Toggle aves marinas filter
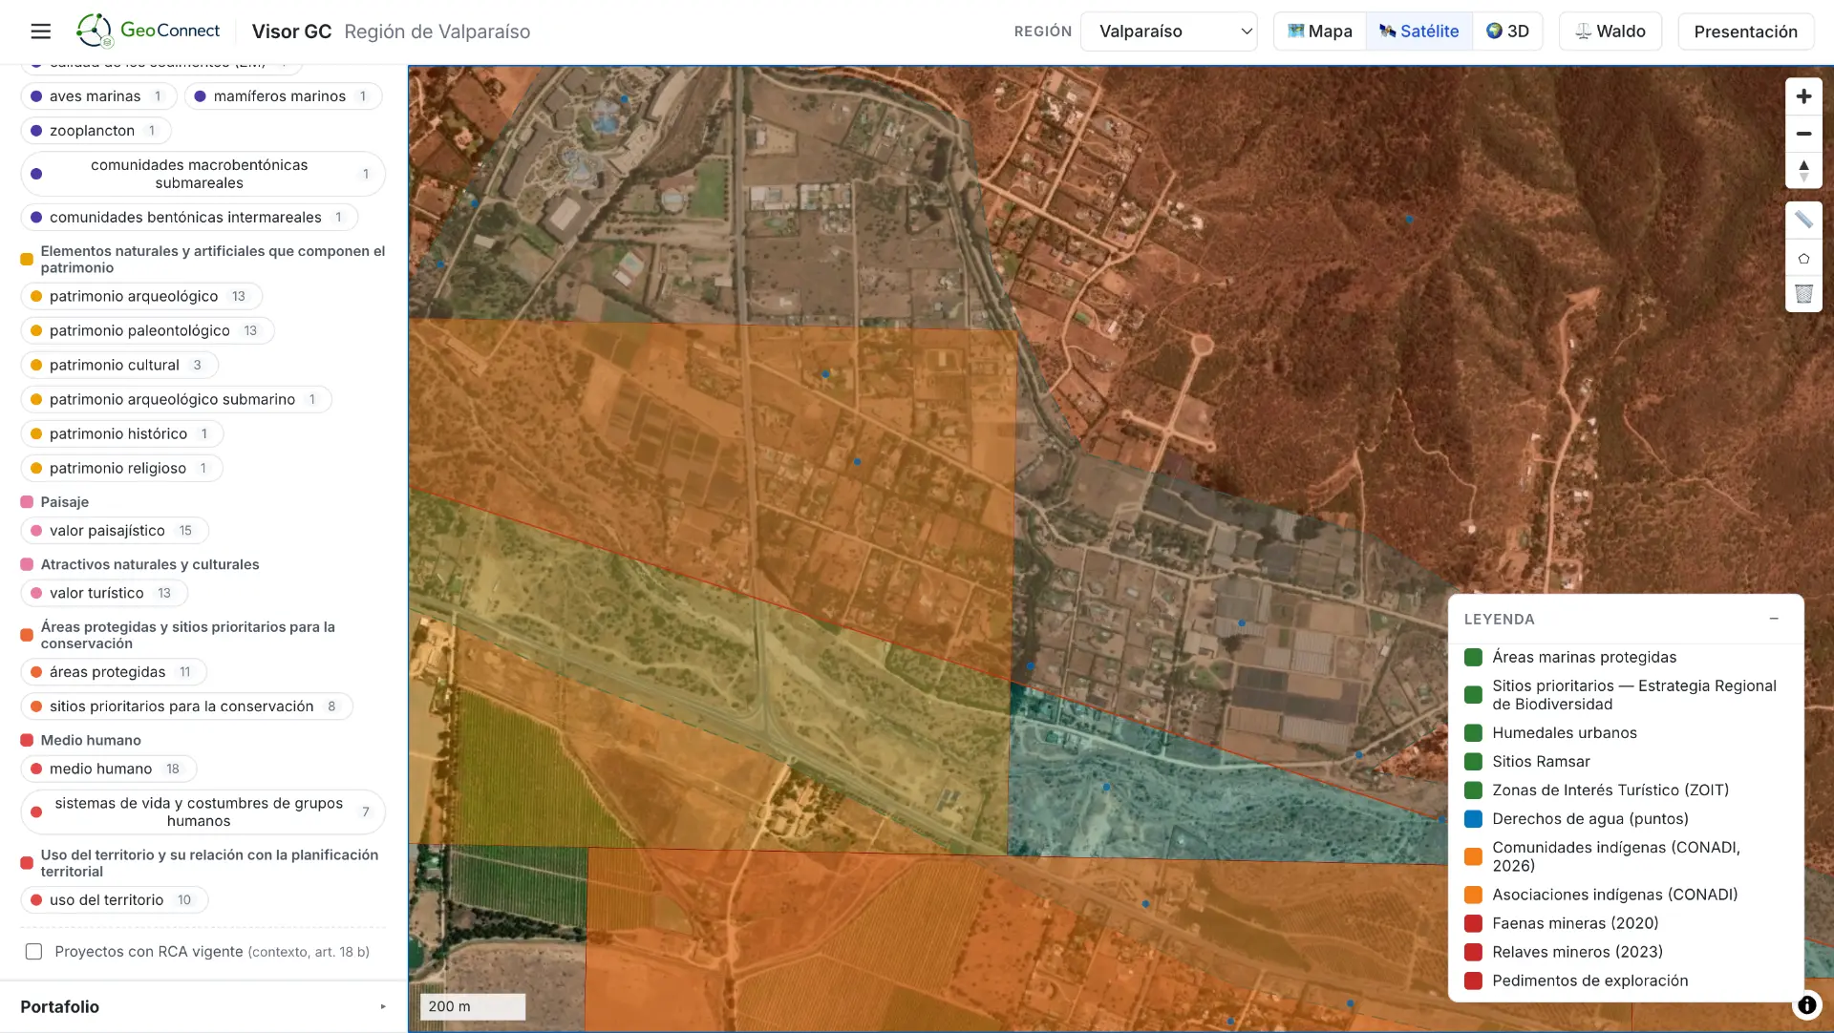The height and width of the screenshot is (1033, 1834). click(98, 96)
